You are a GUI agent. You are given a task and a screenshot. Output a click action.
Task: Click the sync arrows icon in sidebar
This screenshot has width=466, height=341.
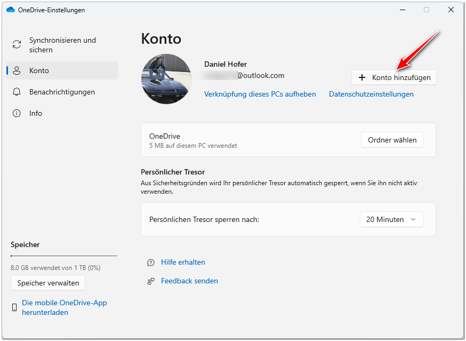click(17, 45)
